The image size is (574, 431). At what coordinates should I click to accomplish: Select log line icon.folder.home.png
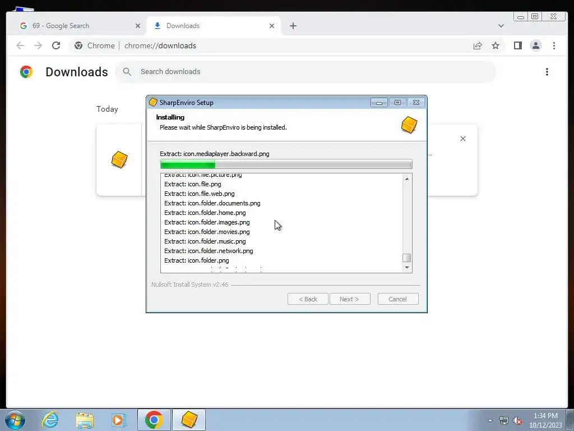[x=205, y=213]
